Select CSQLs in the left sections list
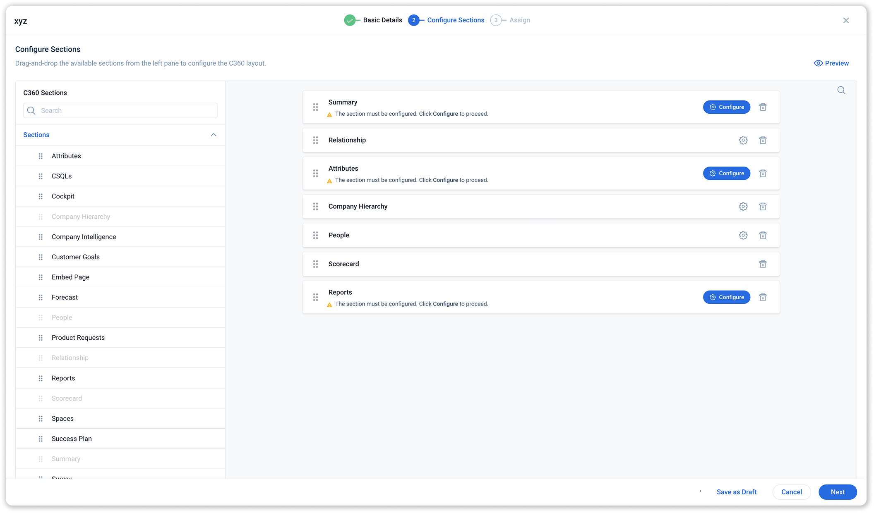Viewport: 874px width, 513px height. coord(120,176)
